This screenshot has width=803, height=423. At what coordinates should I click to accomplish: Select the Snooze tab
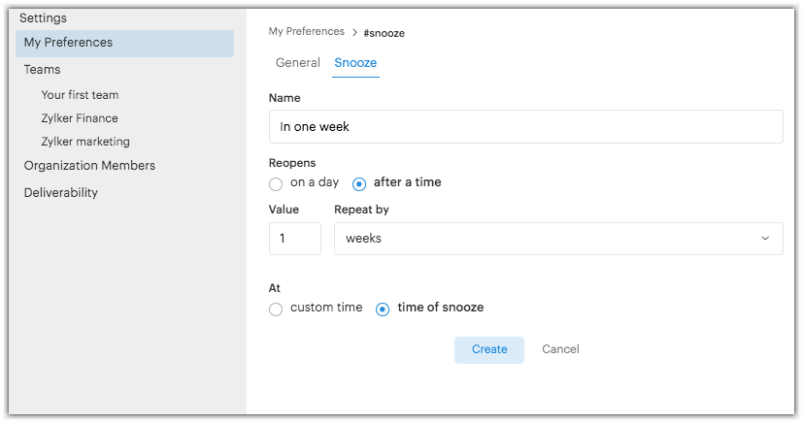(x=355, y=63)
